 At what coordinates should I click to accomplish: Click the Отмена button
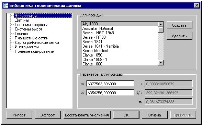[155, 115]
